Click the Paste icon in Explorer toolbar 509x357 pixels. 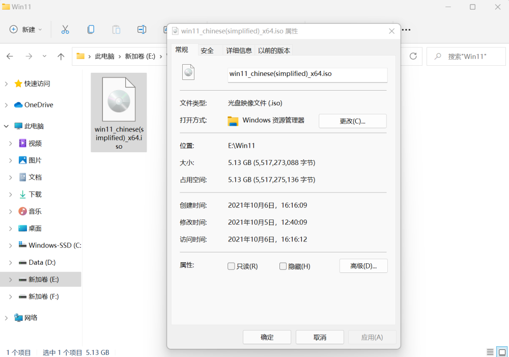(116, 30)
